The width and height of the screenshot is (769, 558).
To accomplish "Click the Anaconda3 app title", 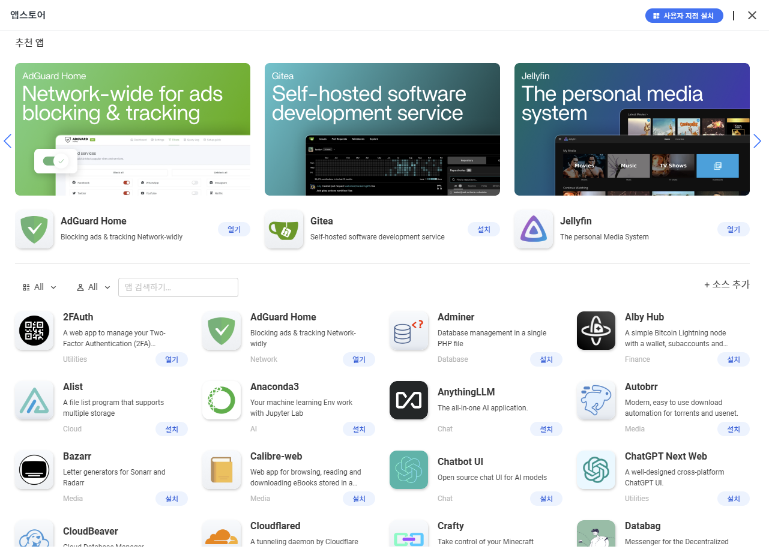I will pos(274,386).
